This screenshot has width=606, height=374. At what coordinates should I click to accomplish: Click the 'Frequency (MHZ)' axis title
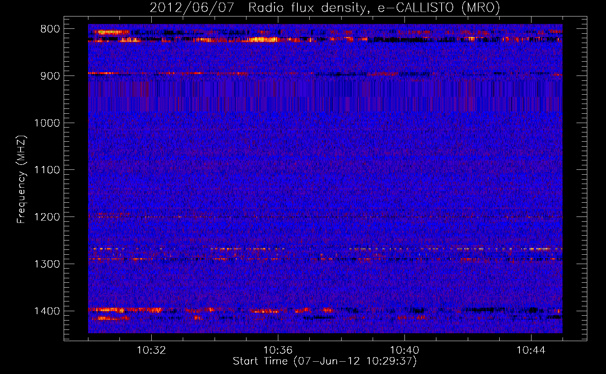(22, 179)
